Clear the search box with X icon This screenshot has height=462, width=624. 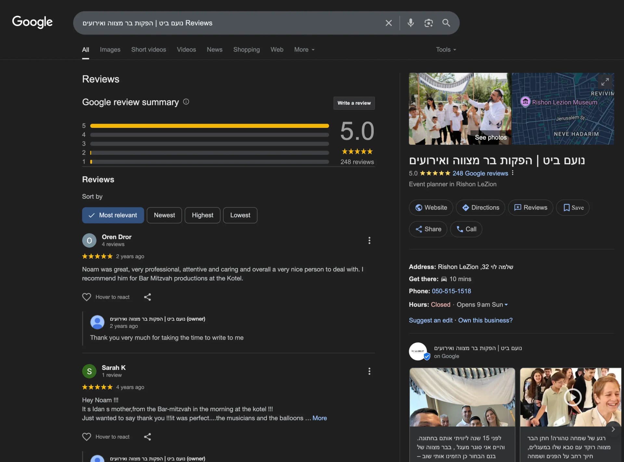click(x=388, y=23)
